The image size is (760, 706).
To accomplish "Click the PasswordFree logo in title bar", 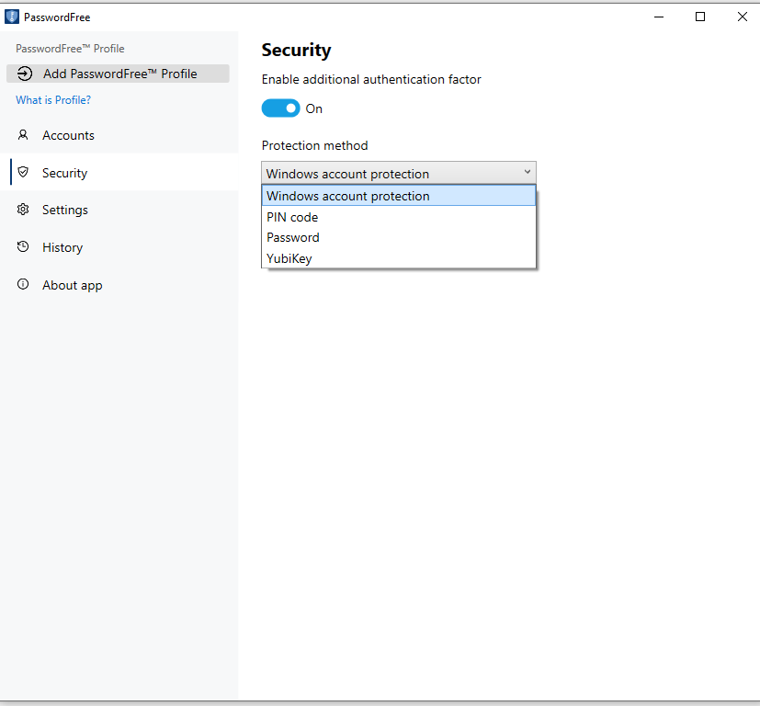I will [x=12, y=17].
